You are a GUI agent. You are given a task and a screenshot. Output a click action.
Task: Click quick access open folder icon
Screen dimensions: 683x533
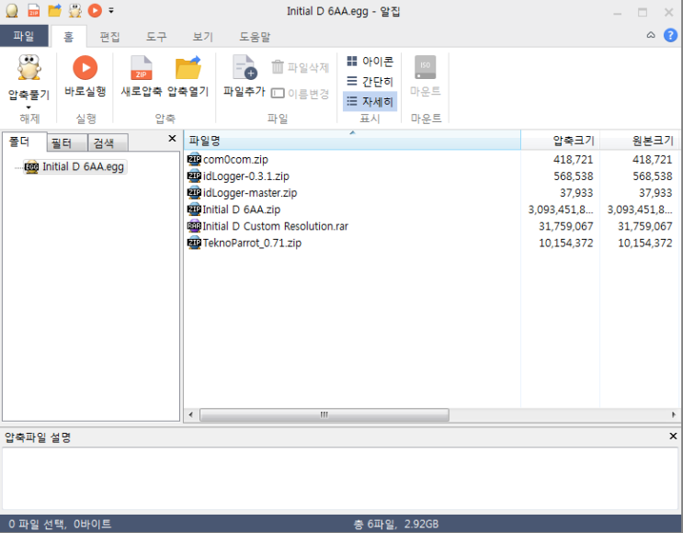coord(54,10)
